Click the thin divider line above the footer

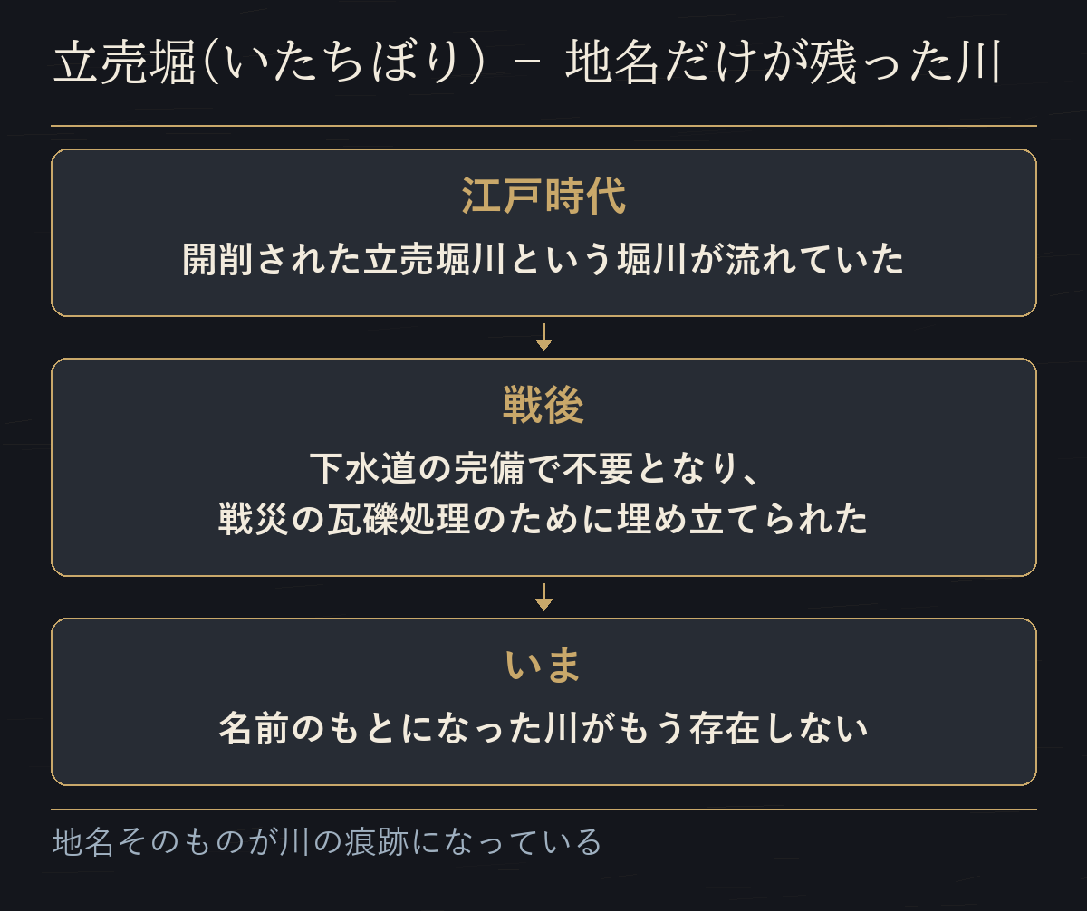[x=543, y=809]
